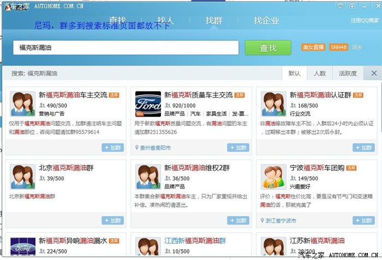382x260 pixels.
Task: Click the Ford logo group avatar
Action: [148, 104]
